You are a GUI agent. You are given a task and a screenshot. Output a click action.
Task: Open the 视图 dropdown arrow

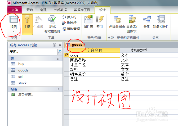[14, 31]
